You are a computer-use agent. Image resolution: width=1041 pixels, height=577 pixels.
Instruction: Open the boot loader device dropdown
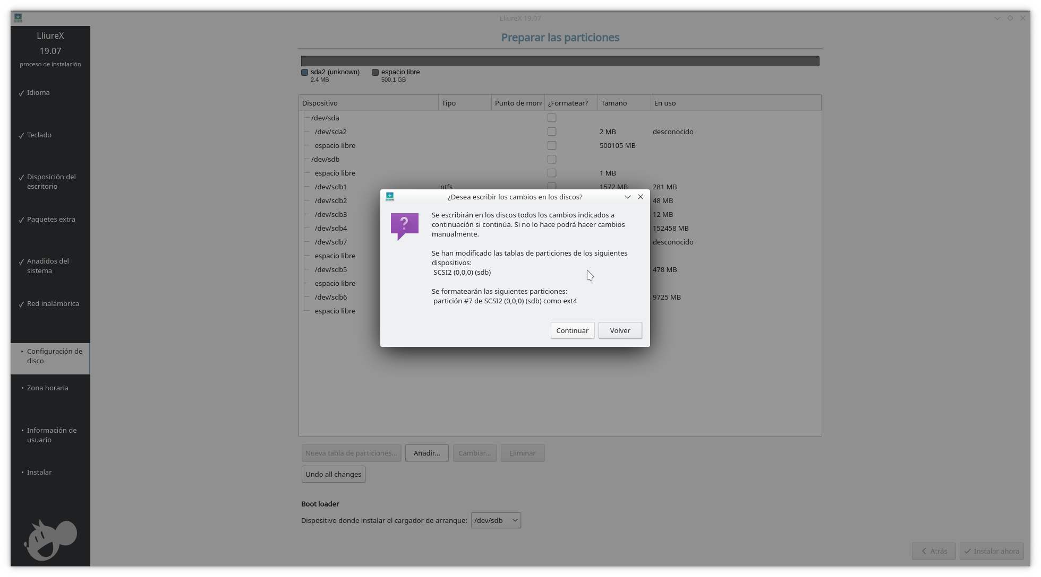[x=496, y=520]
